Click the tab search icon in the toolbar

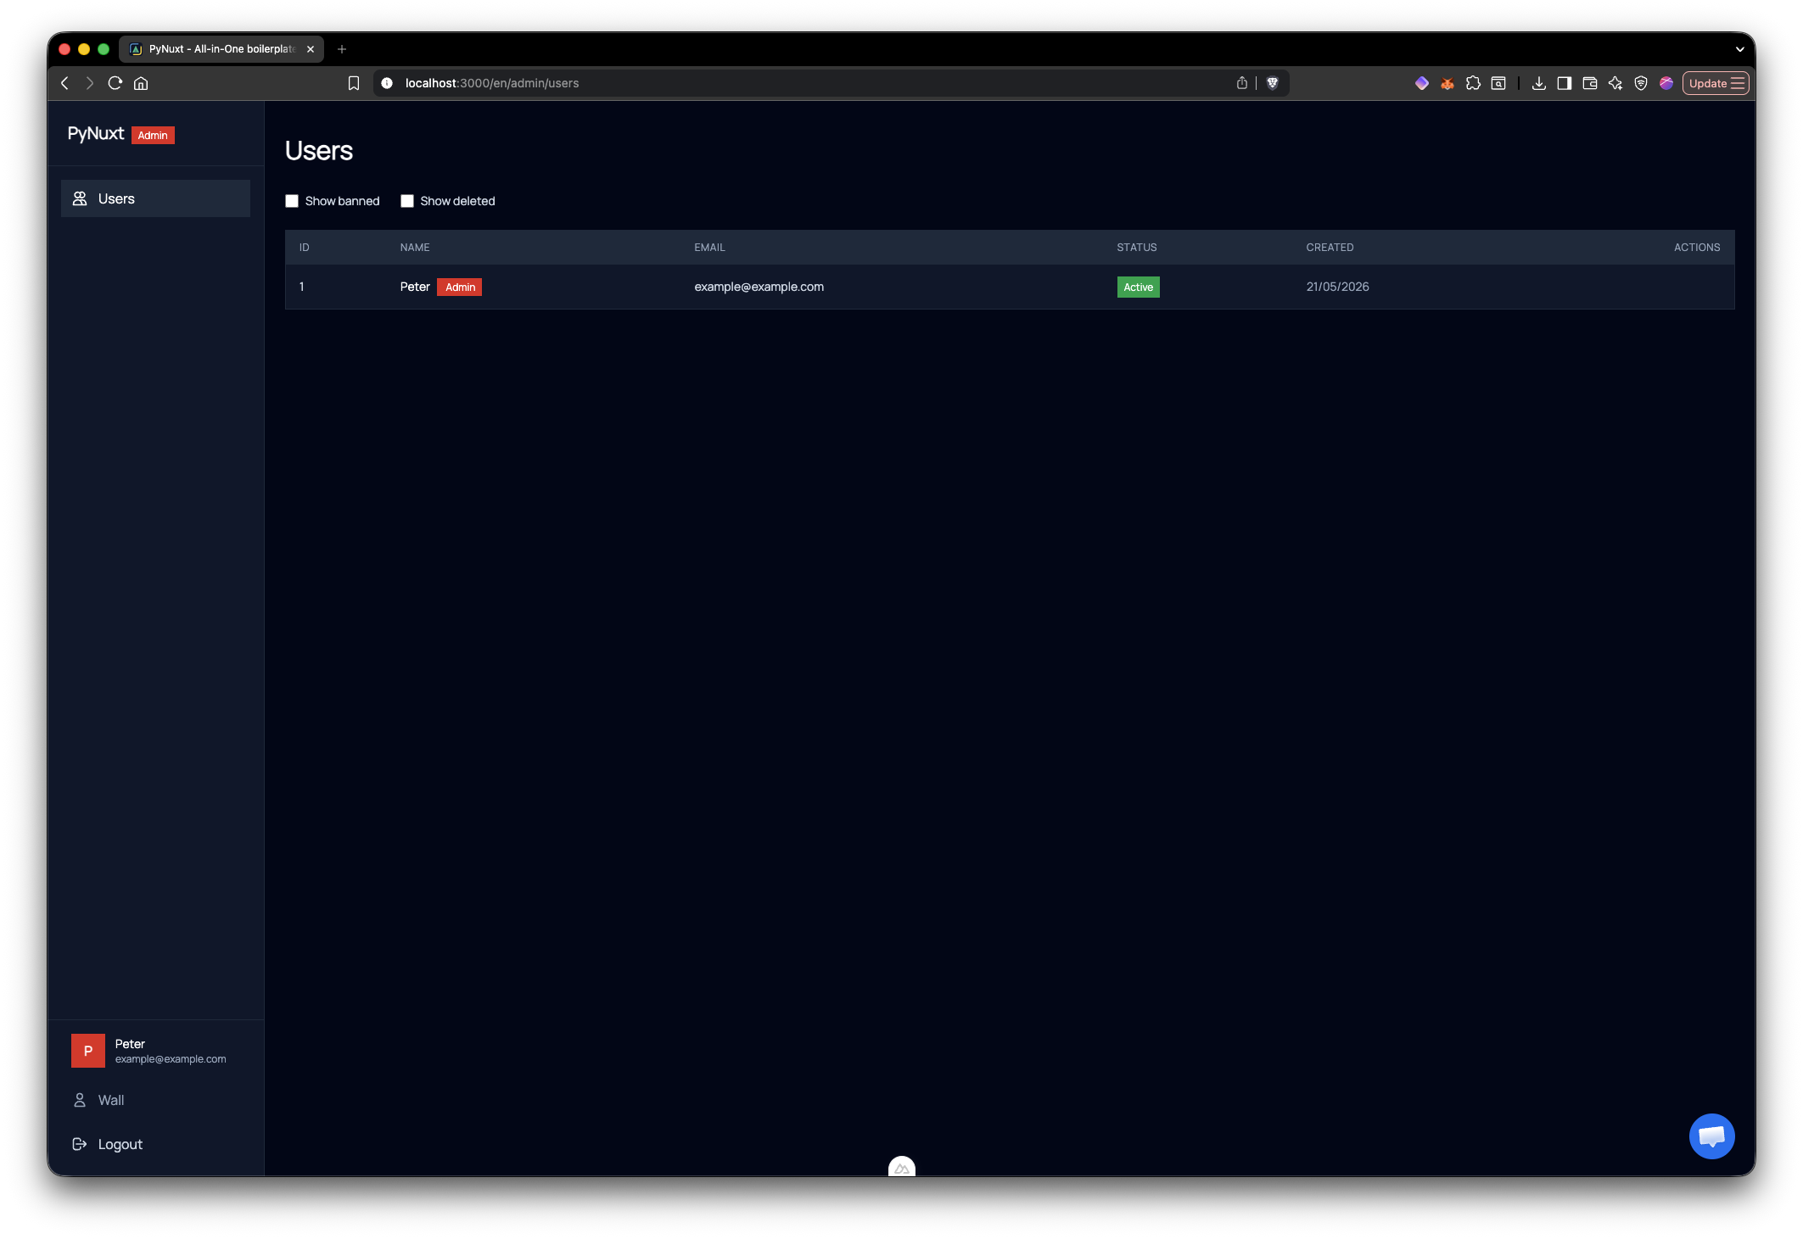coord(1498,83)
